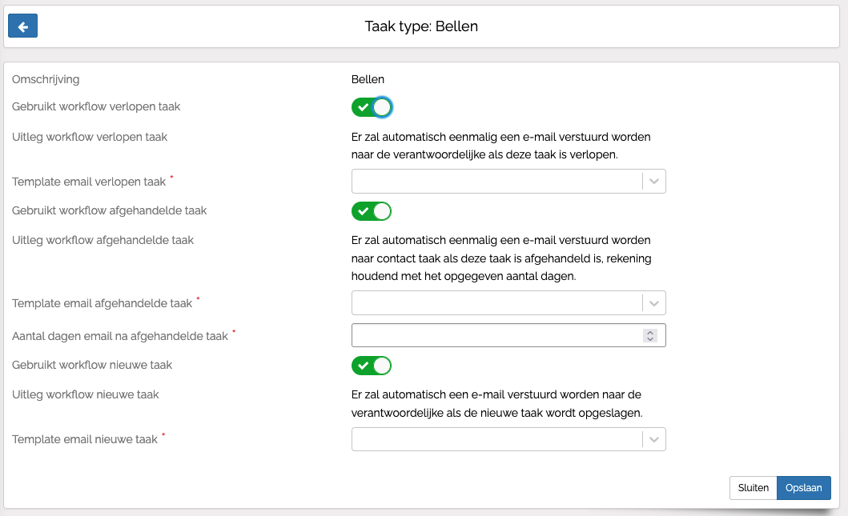Click the 'Uitleg workflow verlopen taak' label
848x516 pixels.
pyautogui.click(x=90, y=137)
